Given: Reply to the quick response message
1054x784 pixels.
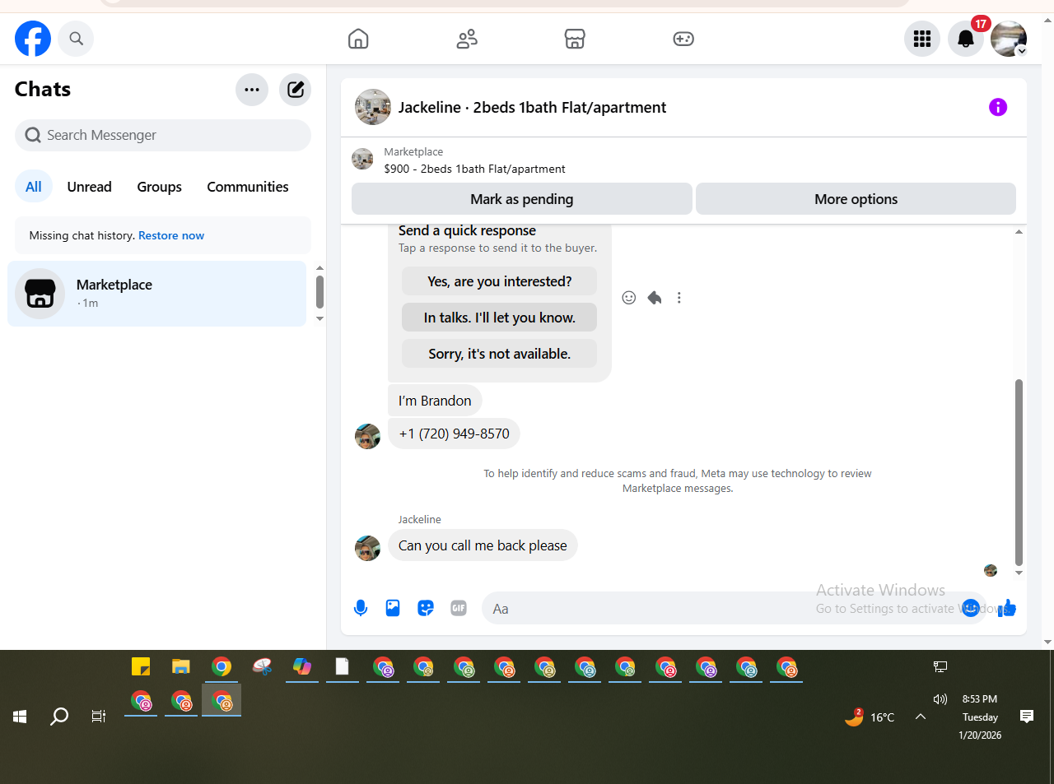Looking at the screenshot, I should 655,298.
